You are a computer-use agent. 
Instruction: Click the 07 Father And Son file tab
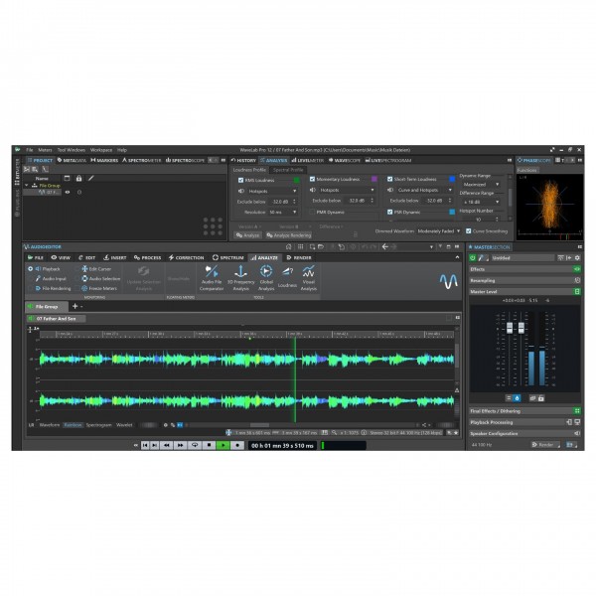pyautogui.click(x=56, y=319)
